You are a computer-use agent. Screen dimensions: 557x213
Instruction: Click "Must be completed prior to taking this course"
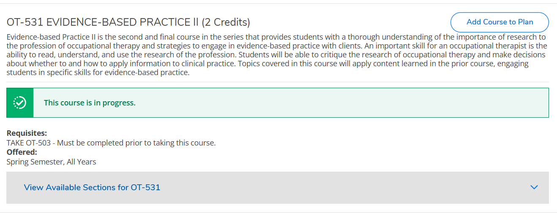point(136,143)
